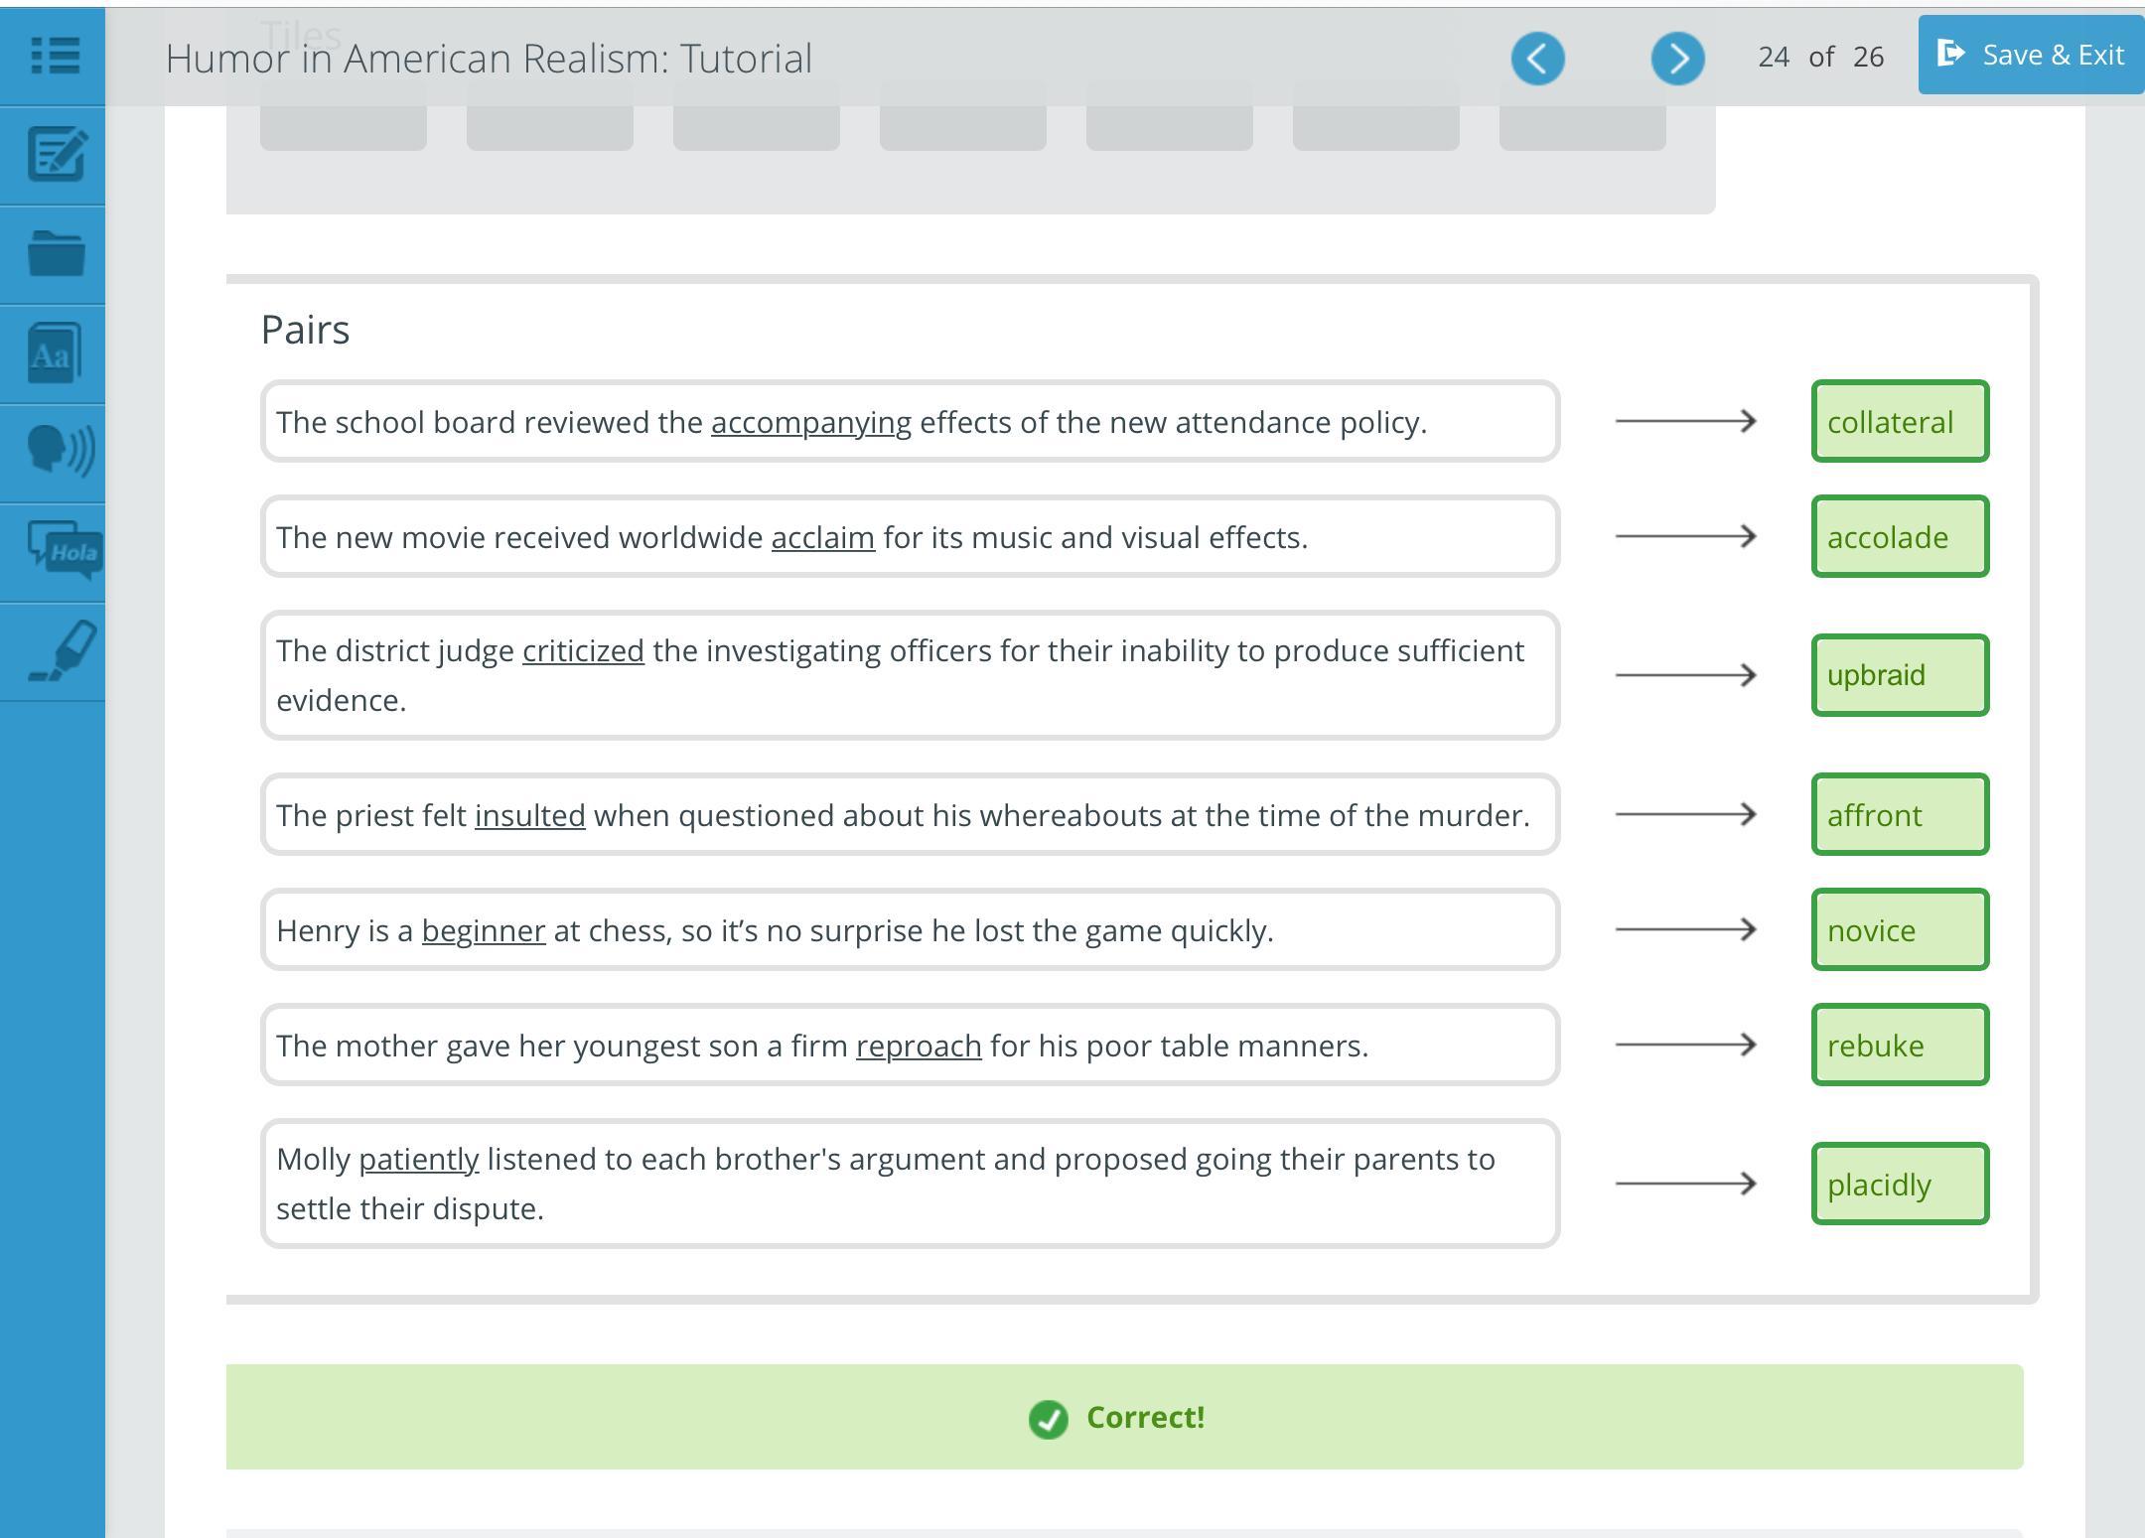Screen dimensions: 2145x1538
Task: Open the Hola translation tool
Action: tap(64, 550)
